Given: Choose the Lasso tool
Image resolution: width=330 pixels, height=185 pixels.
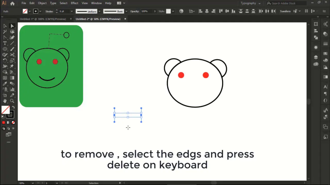Looking at the screenshot, I should [12, 32].
